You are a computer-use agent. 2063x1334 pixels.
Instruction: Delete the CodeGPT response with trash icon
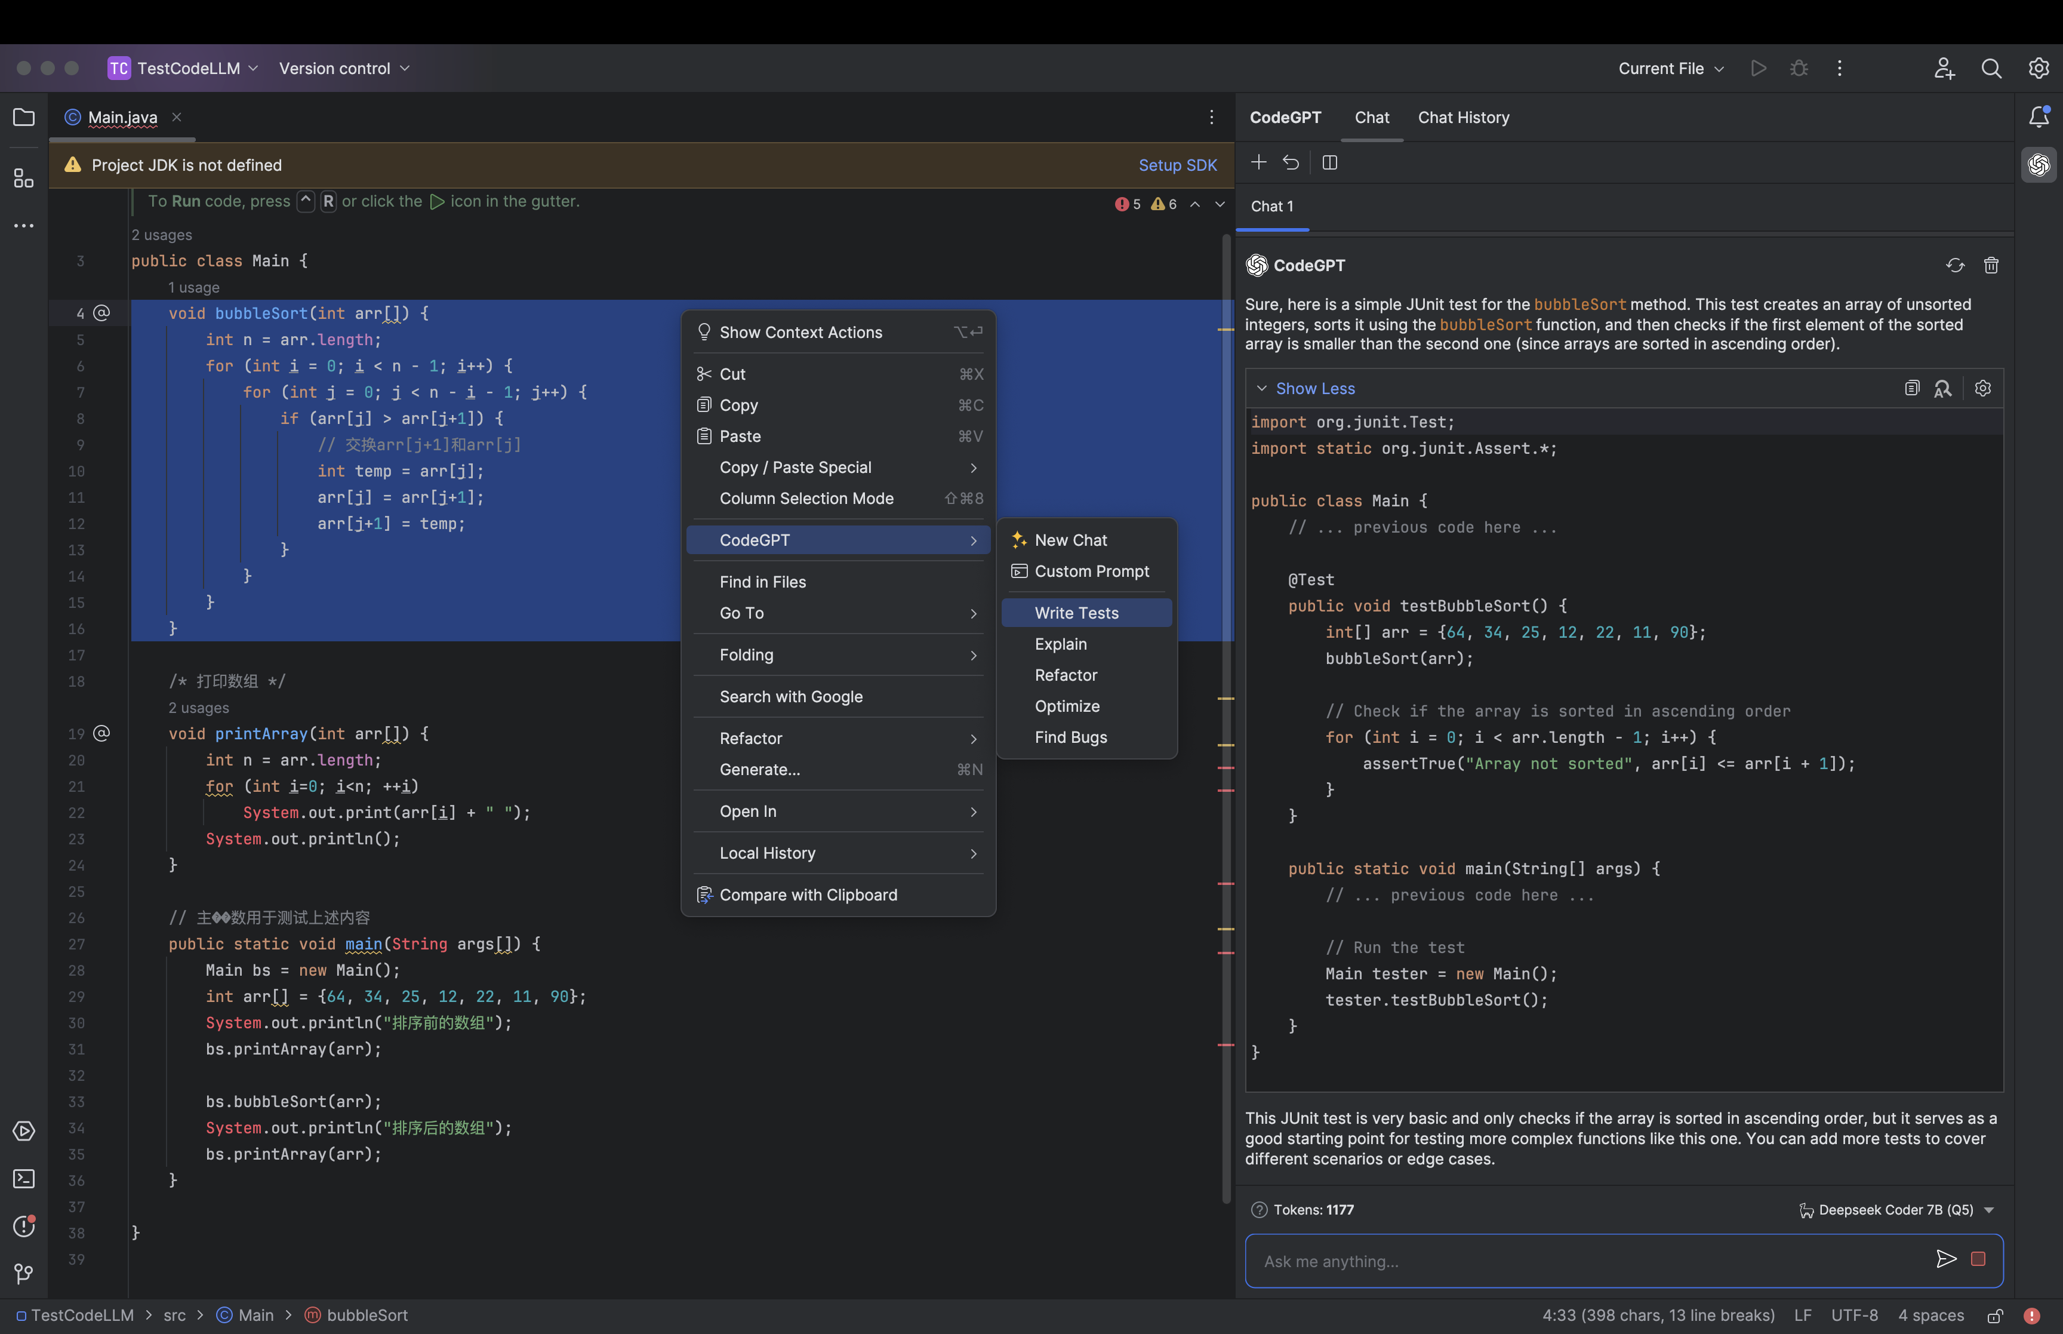1990,266
